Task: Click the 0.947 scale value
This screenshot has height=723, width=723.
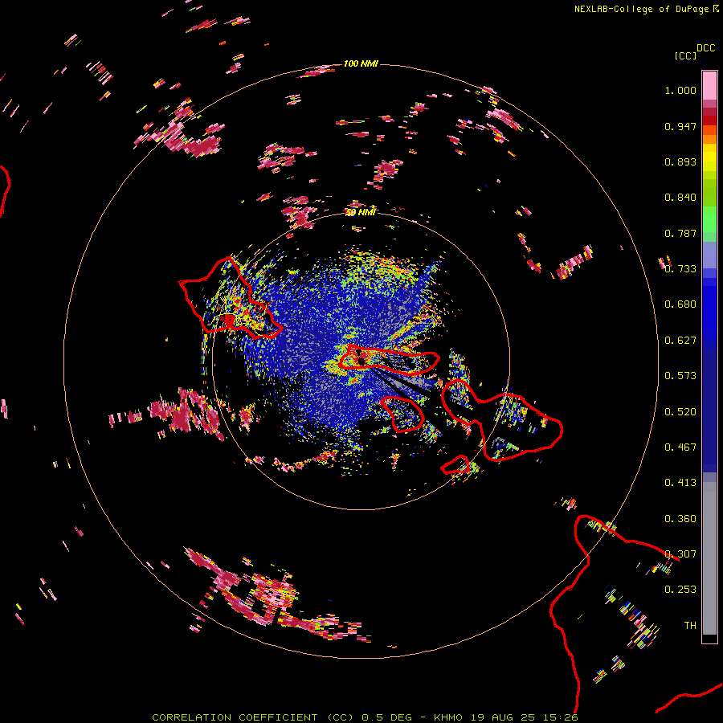Action: point(680,126)
